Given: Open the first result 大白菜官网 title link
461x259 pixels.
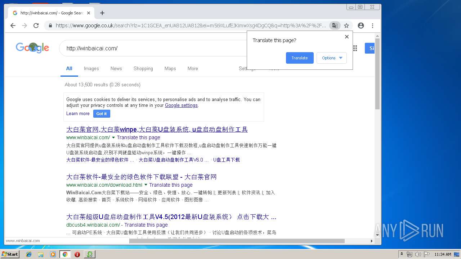Looking at the screenshot, I should tap(157, 129).
